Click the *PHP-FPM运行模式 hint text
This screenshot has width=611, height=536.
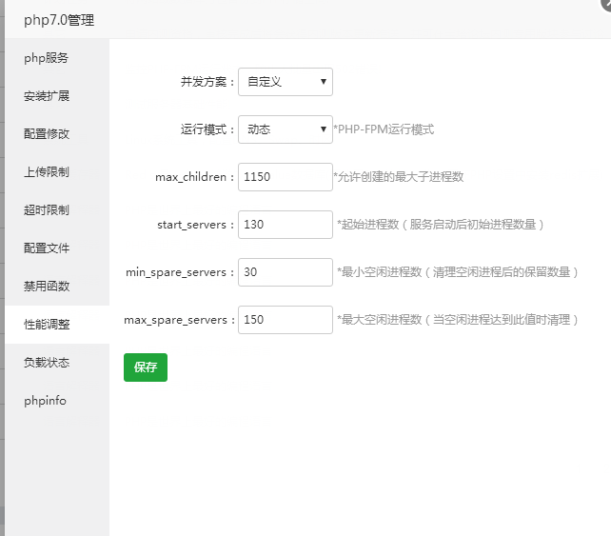click(384, 129)
